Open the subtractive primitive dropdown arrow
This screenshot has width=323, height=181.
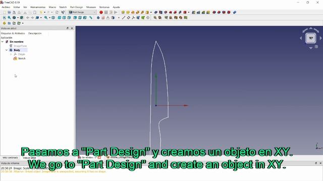[x=188, y=12]
